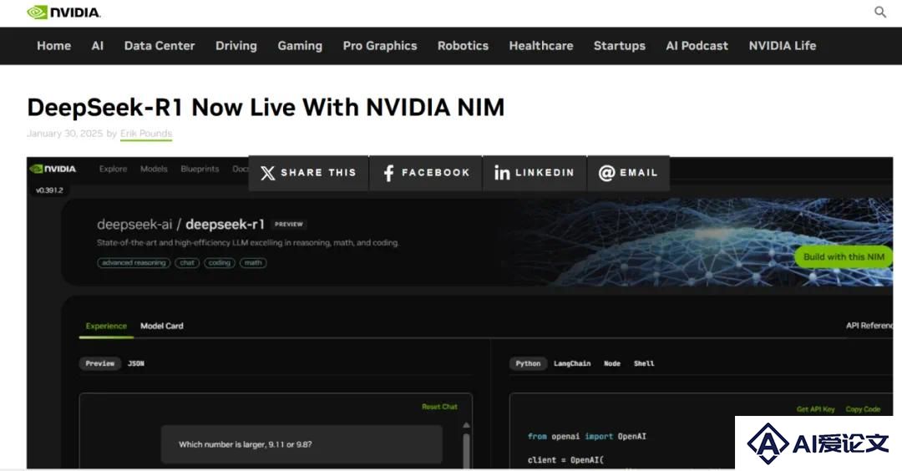Open Explore in the embedded NIM page
The image size is (902, 471).
113,169
